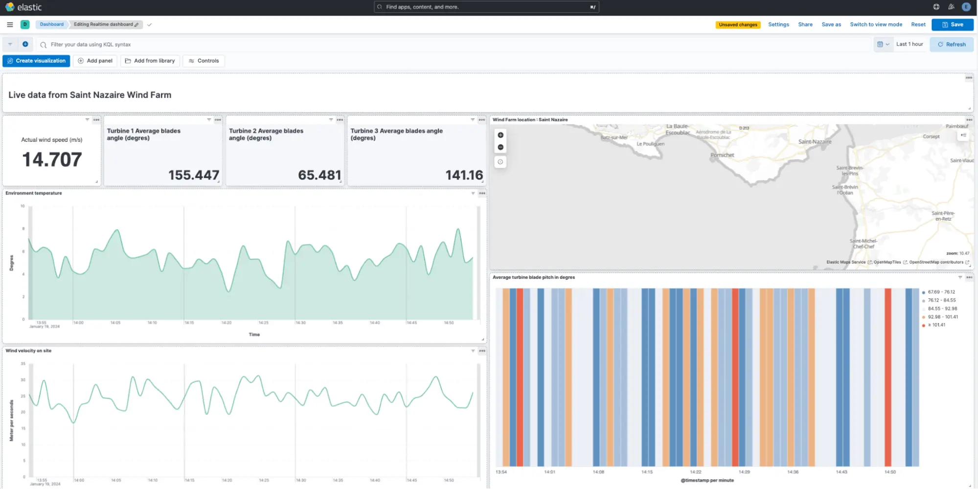Click the map zoom in button
Image resolution: width=978 pixels, height=489 pixels.
(500, 135)
